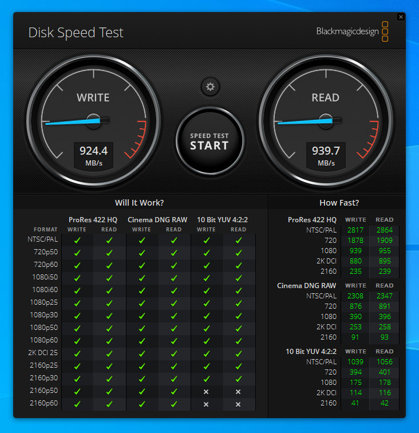
Task: Click the NTSC/PAL format row label in Will It Work
Action: 43,239
